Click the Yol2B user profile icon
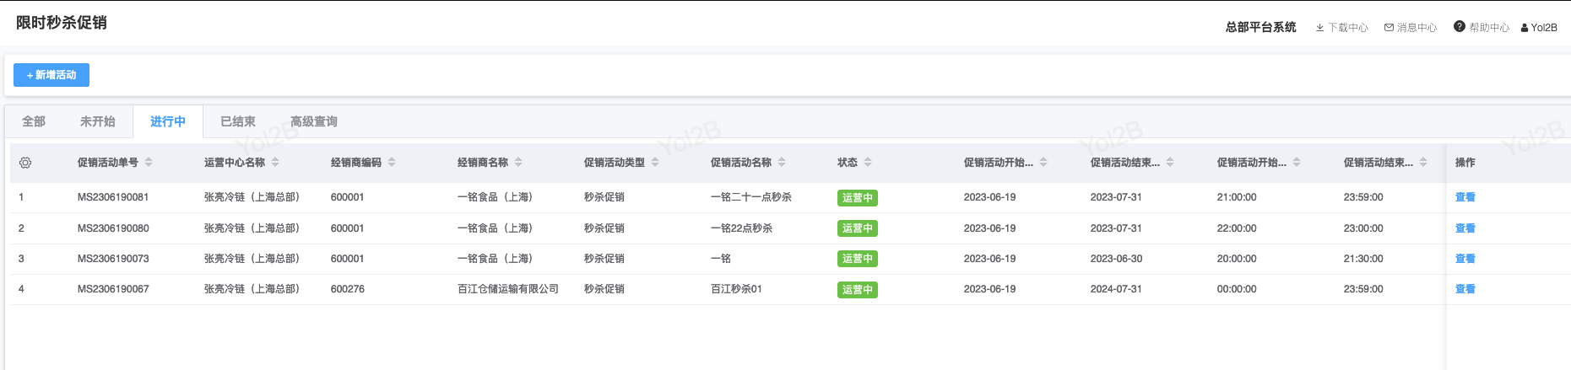This screenshot has width=1571, height=370. (1525, 28)
